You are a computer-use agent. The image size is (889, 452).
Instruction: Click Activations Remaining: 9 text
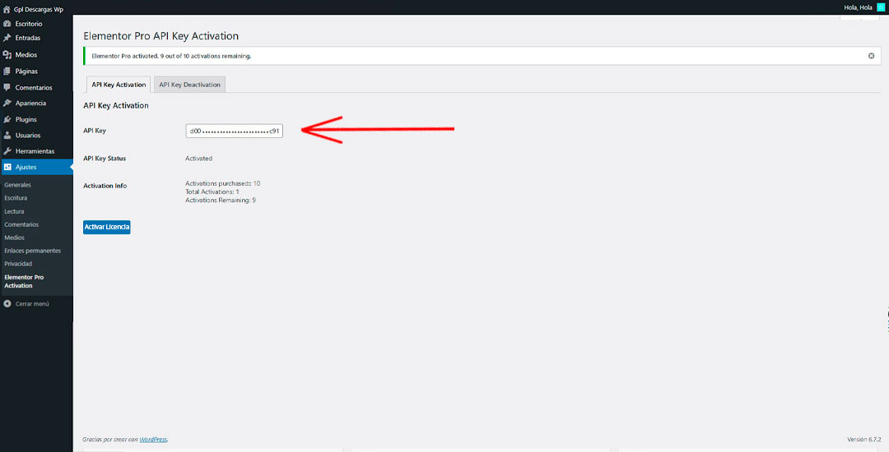click(221, 201)
